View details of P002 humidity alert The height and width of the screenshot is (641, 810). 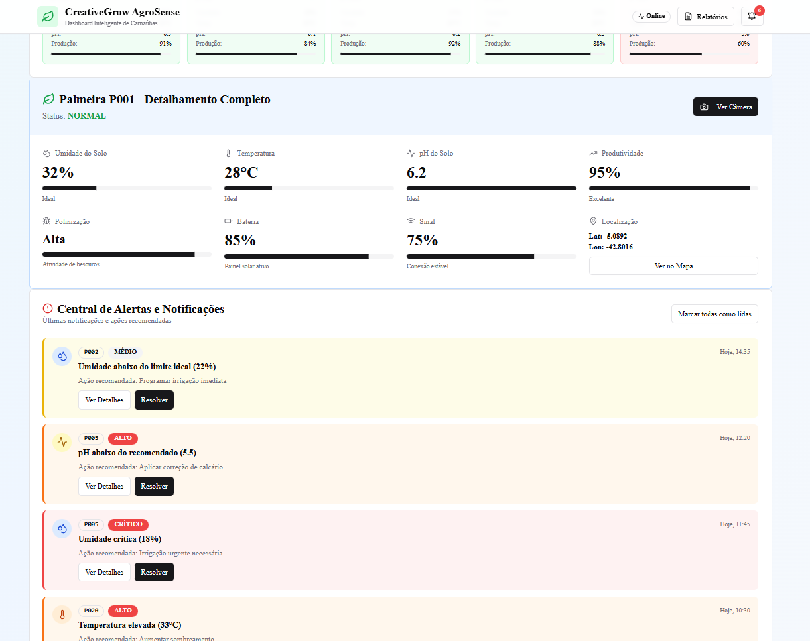[104, 400]
